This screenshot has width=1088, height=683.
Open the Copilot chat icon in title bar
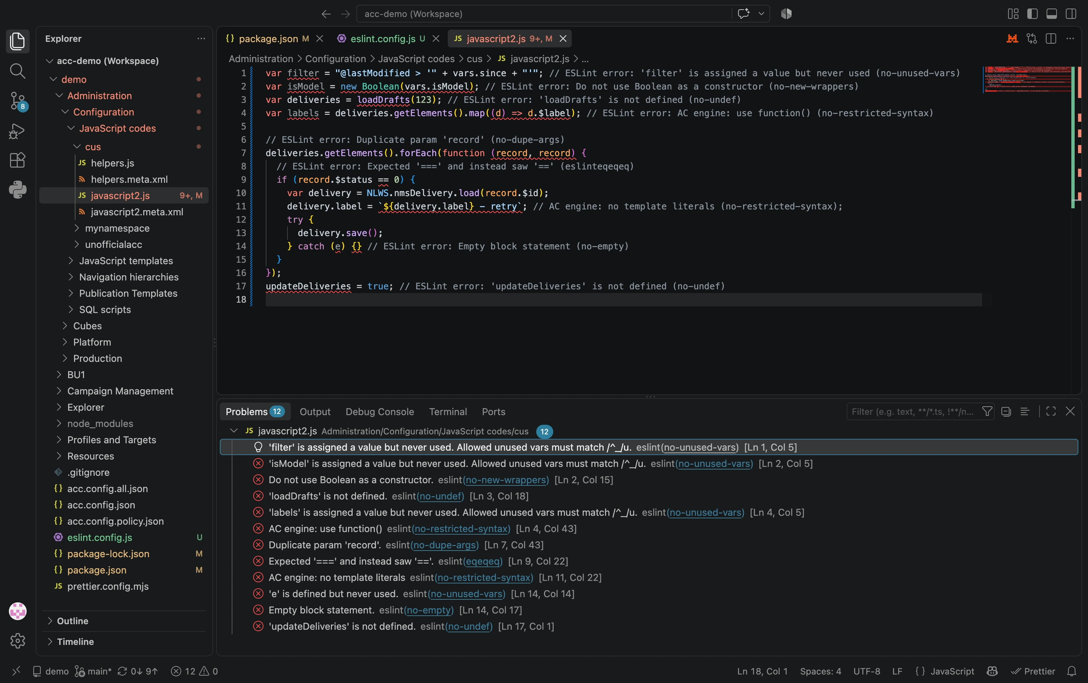(x=743, y=14)
